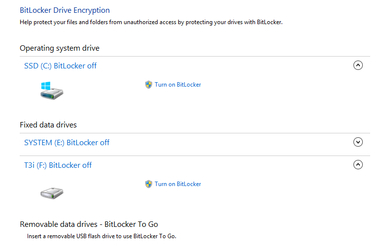The image size is (381, 250).
Task: Select the T3i (F:) BitLocker off heading
Action: pos(58,165)
